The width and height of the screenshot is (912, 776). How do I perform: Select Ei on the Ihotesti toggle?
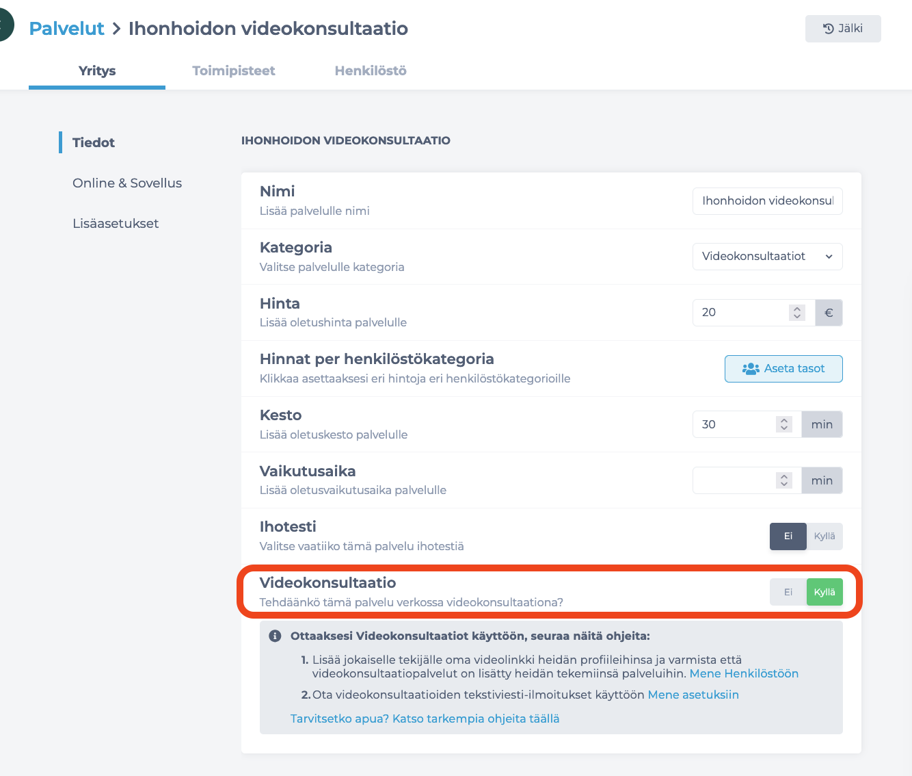point(788,536)
